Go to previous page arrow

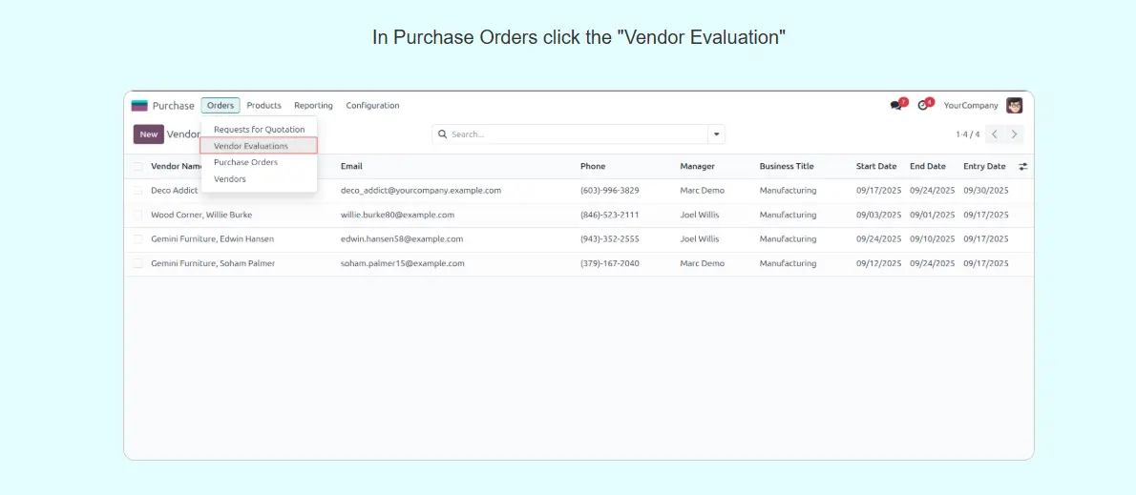tap(994, 134)
